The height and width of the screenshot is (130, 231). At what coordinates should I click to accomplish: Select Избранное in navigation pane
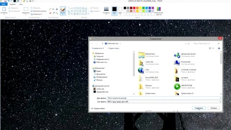[x=99, y=53]
